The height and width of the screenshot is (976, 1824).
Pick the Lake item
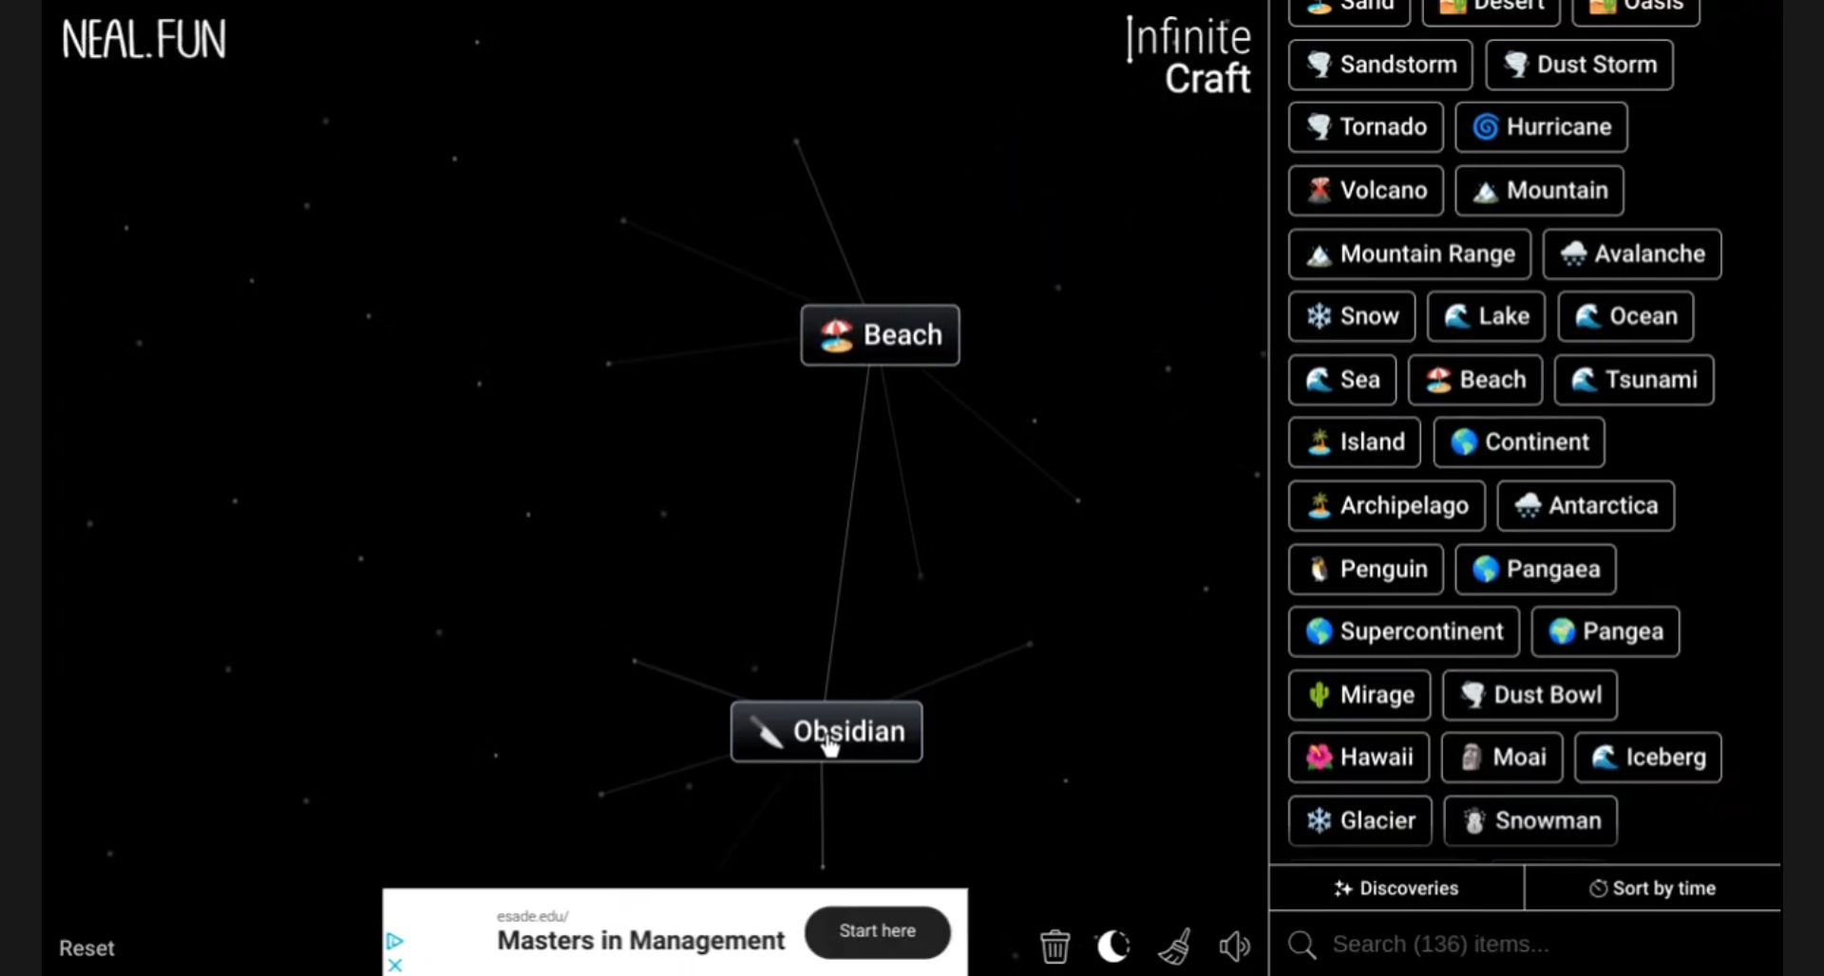[x=1486, y=316]
